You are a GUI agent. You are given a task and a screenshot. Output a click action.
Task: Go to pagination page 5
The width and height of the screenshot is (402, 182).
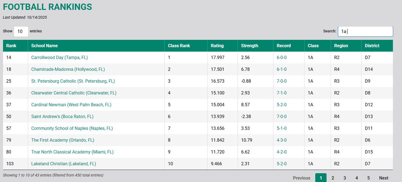pos(368,178)
